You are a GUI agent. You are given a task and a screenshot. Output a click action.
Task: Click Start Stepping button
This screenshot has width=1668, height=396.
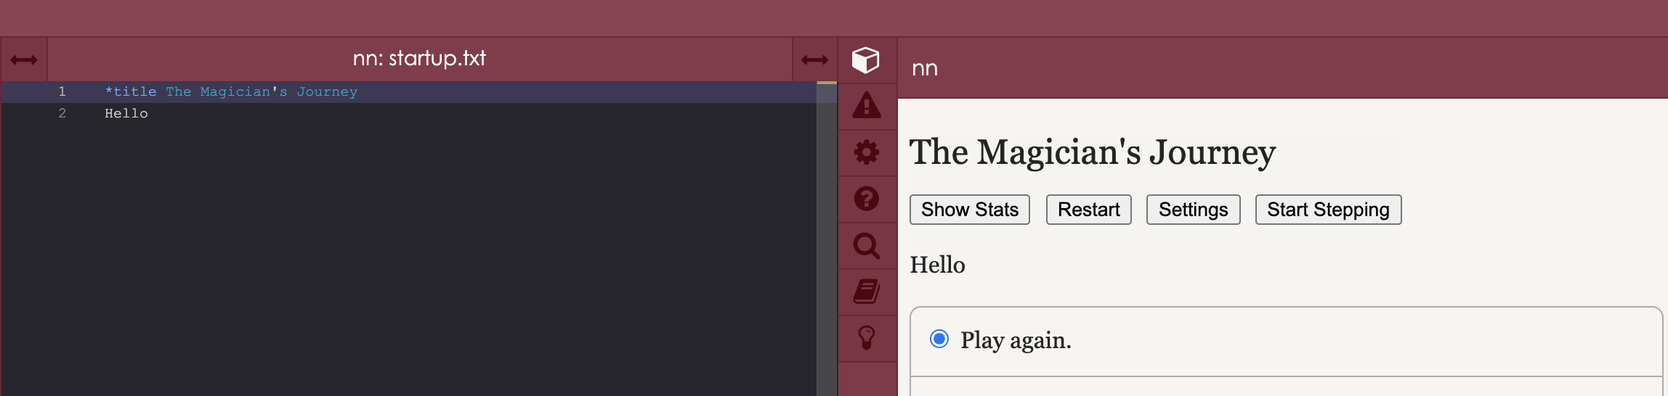click(1327, 210)
